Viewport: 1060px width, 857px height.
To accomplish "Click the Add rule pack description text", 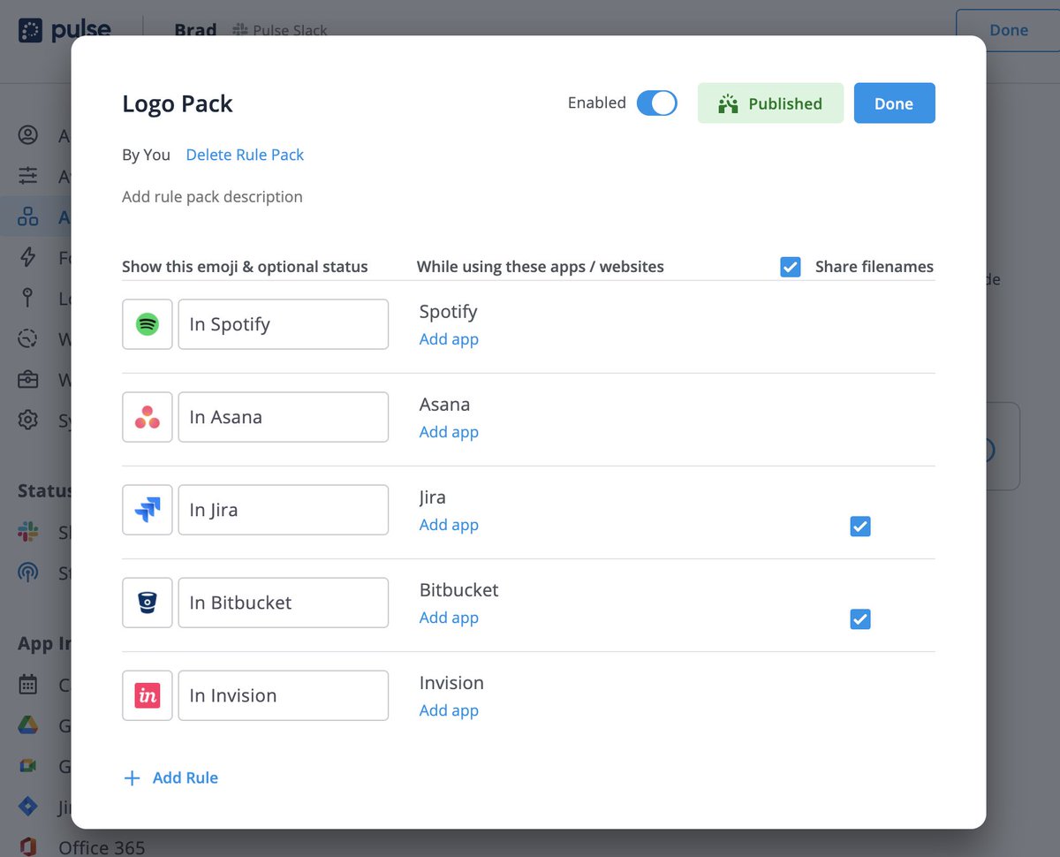I will click(x=212, y=197).
